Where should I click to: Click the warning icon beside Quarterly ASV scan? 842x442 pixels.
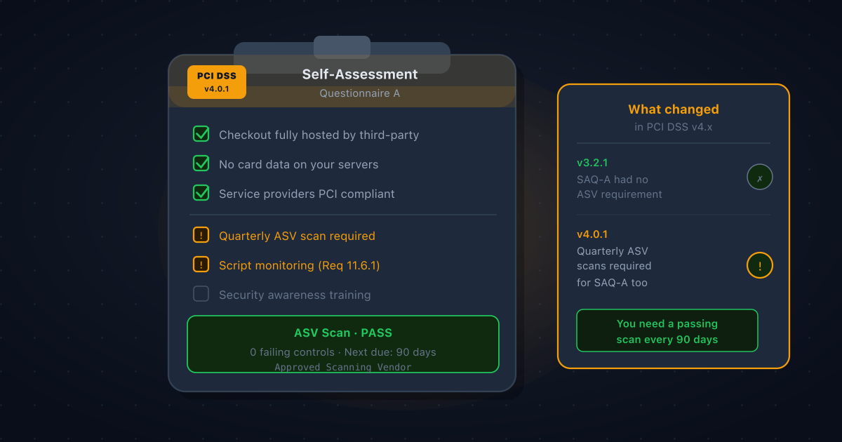point(201,235)
